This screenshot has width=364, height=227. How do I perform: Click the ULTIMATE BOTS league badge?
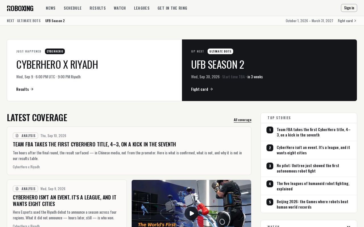(x=220, y=51)
